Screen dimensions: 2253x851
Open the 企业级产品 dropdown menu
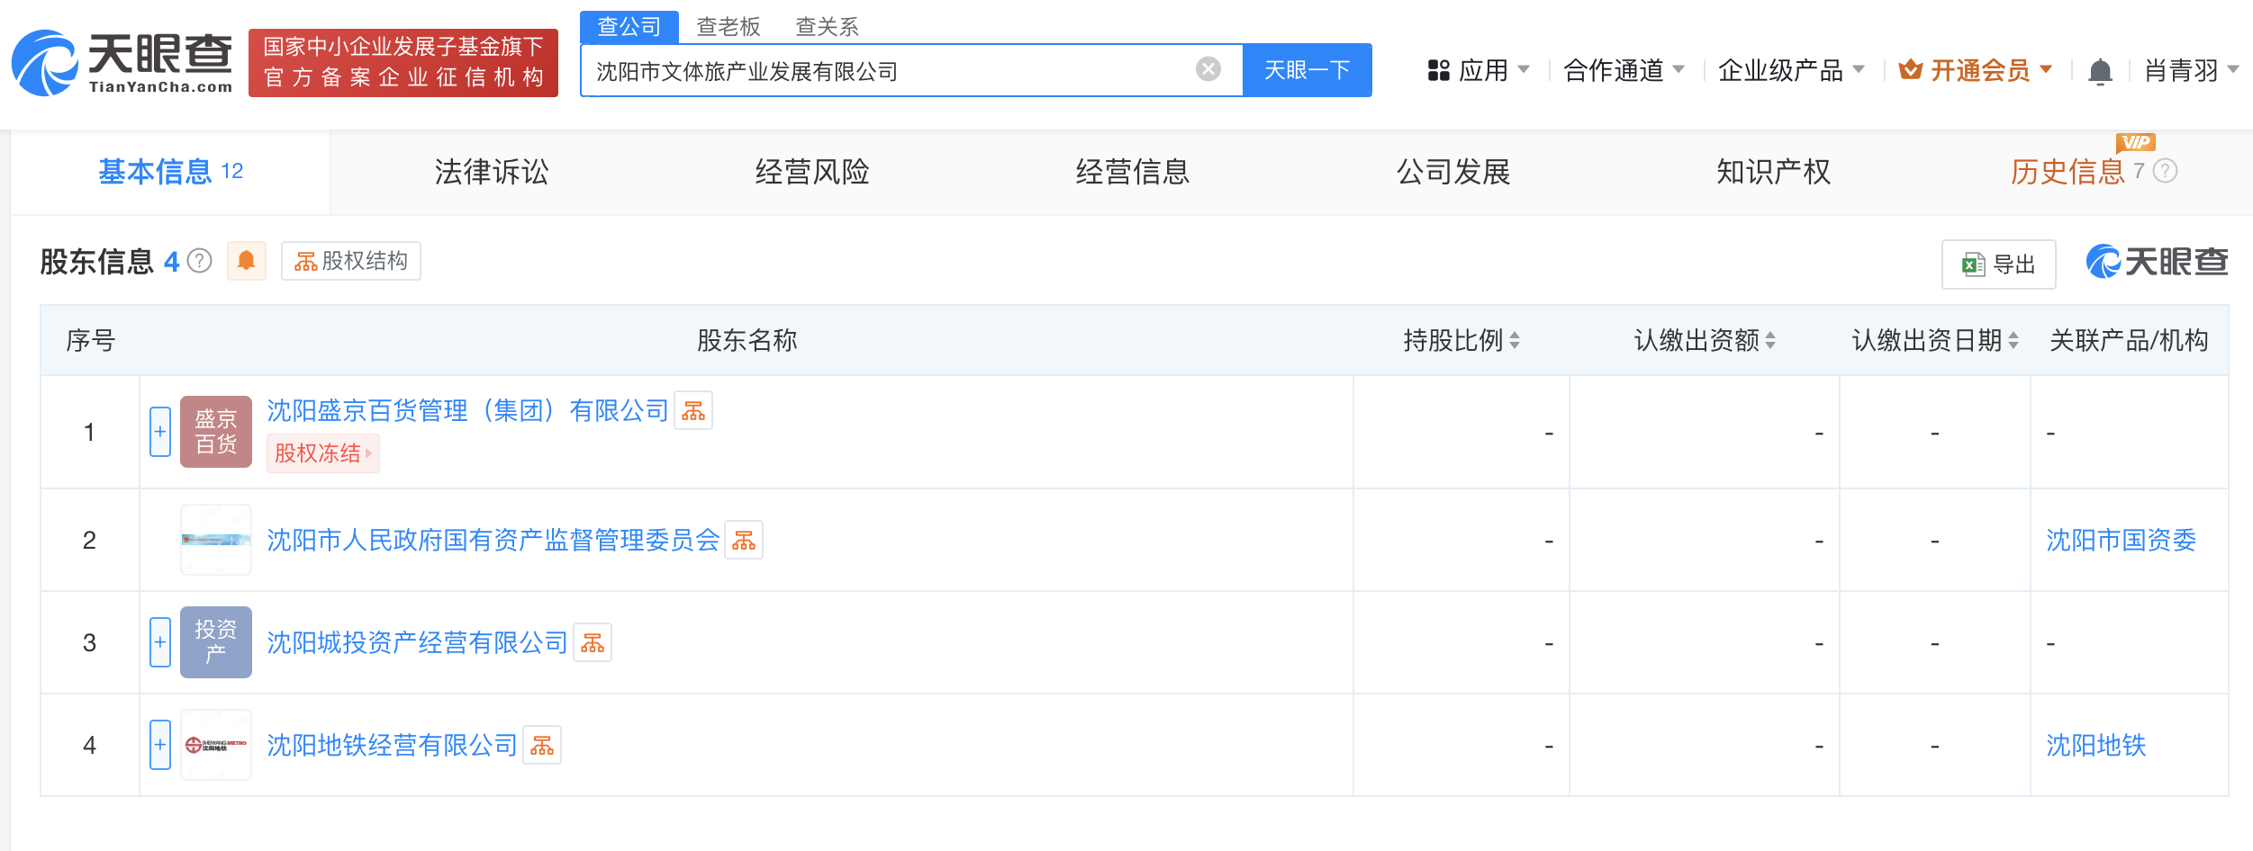[x=1791, y=70]
